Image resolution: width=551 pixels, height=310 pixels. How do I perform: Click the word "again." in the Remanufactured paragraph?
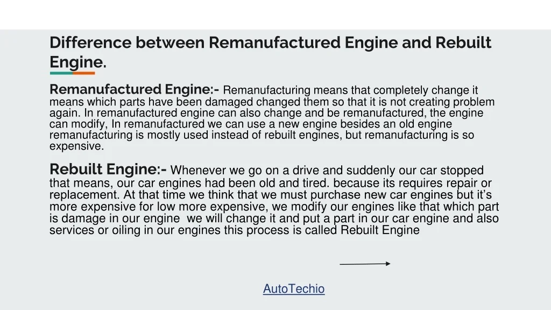coord(65,113)
